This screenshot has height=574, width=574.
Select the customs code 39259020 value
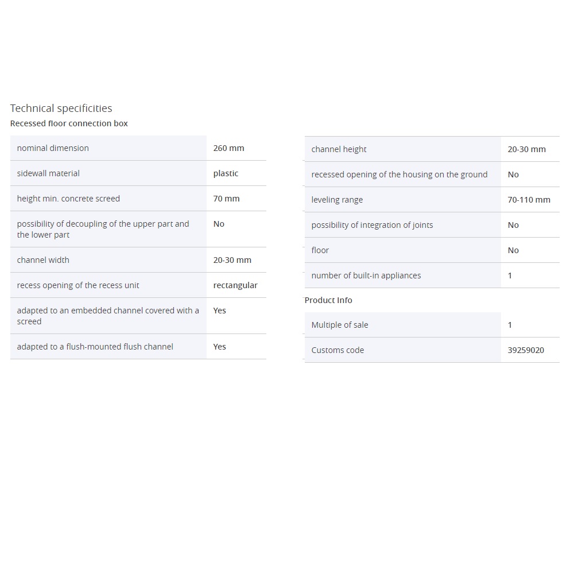pyautogui.click(x=526, y=350)
